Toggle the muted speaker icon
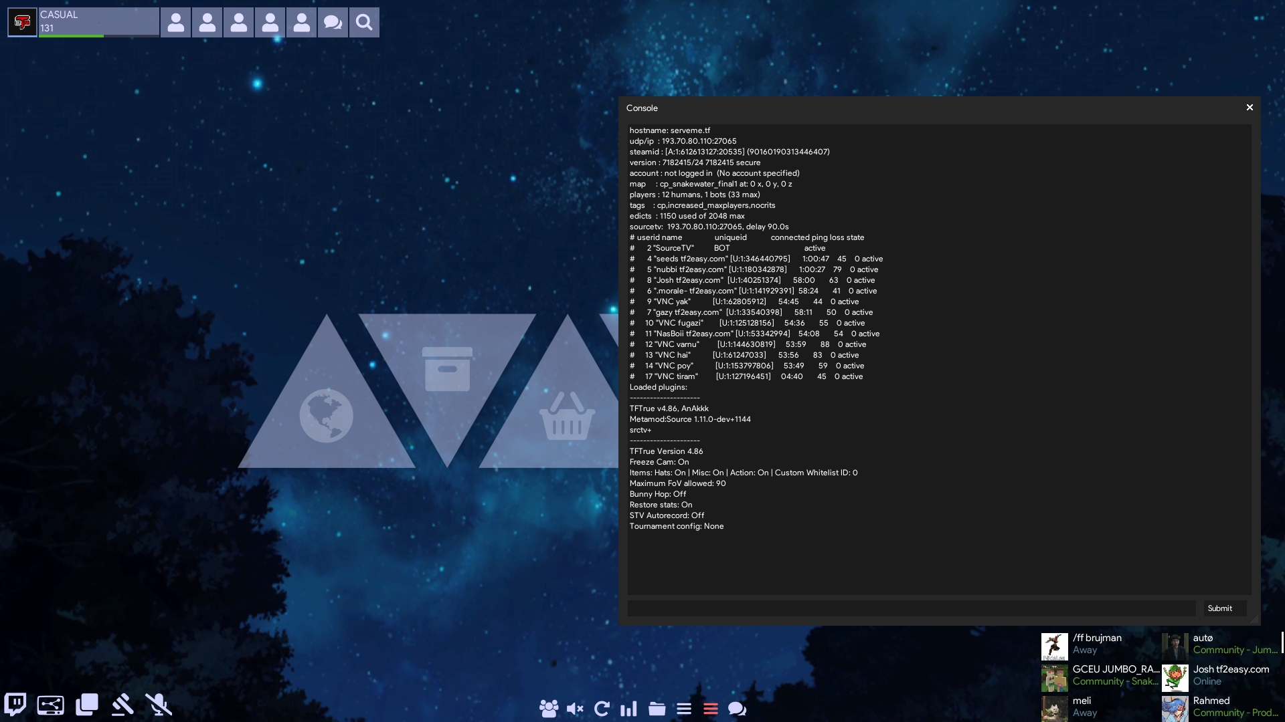 [575, 709]
